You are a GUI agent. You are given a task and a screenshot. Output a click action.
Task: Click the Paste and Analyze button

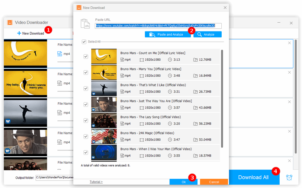pos(168,34)
